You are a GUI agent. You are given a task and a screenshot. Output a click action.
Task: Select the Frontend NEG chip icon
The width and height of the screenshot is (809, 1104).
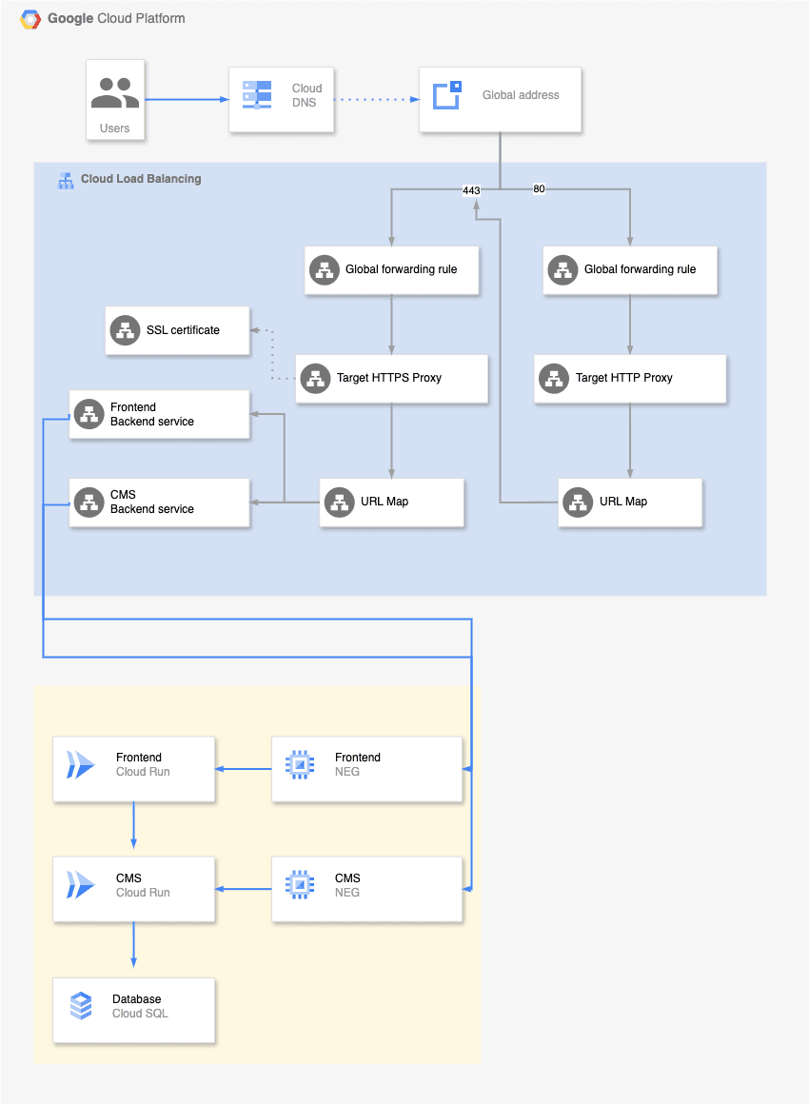pyautogui.click(x=300, y=764)
